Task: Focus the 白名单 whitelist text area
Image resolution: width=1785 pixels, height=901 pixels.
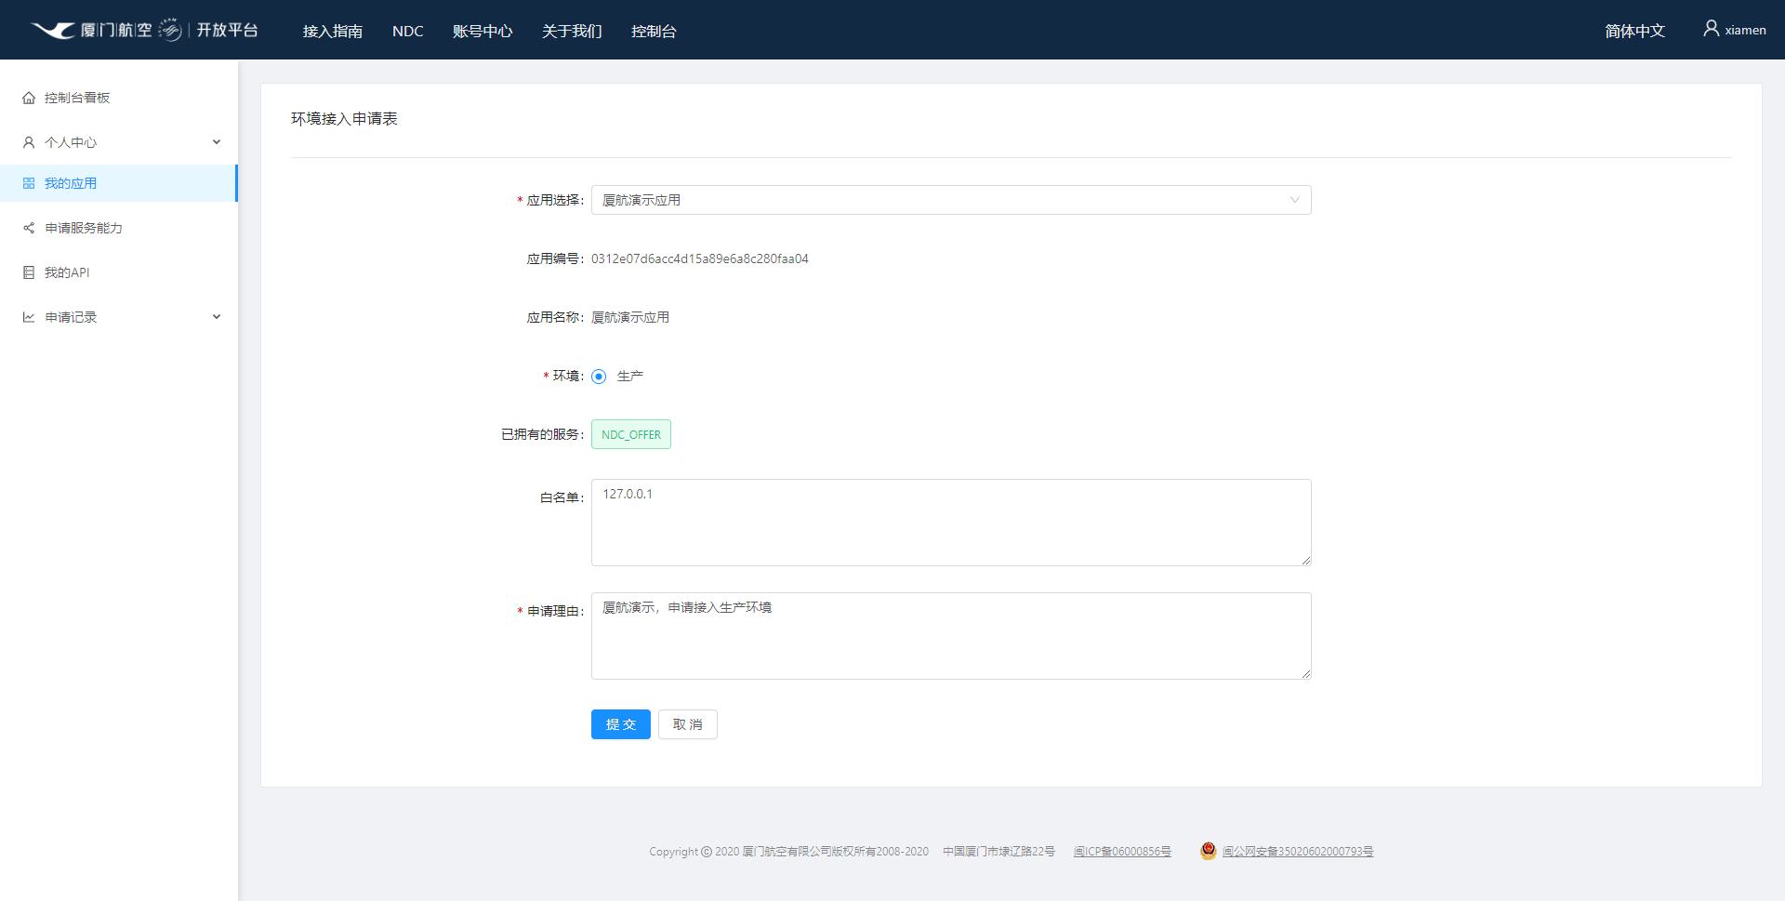Action: (951, 523)
